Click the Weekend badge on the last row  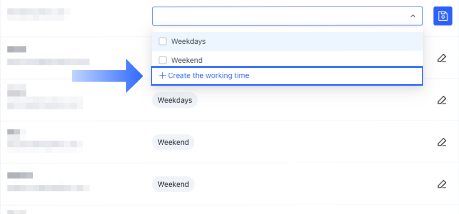coord(173,184)
